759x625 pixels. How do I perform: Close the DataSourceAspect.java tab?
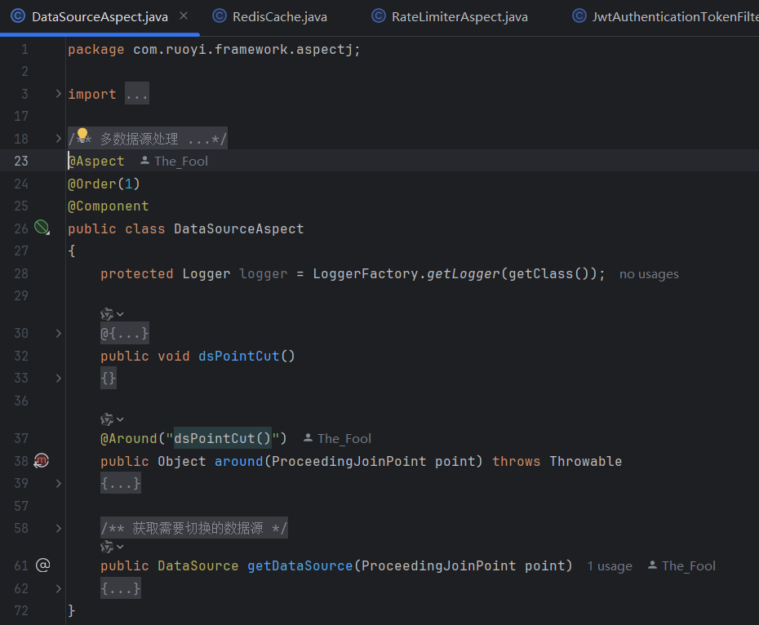[184, 16]
